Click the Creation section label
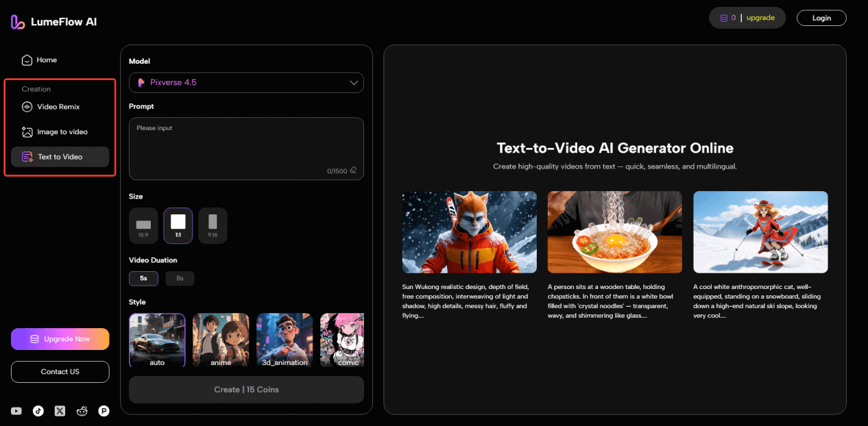Screen dimensions: 868x426 36,89
